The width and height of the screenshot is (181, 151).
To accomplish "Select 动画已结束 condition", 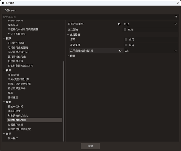I will pos(14,111).
